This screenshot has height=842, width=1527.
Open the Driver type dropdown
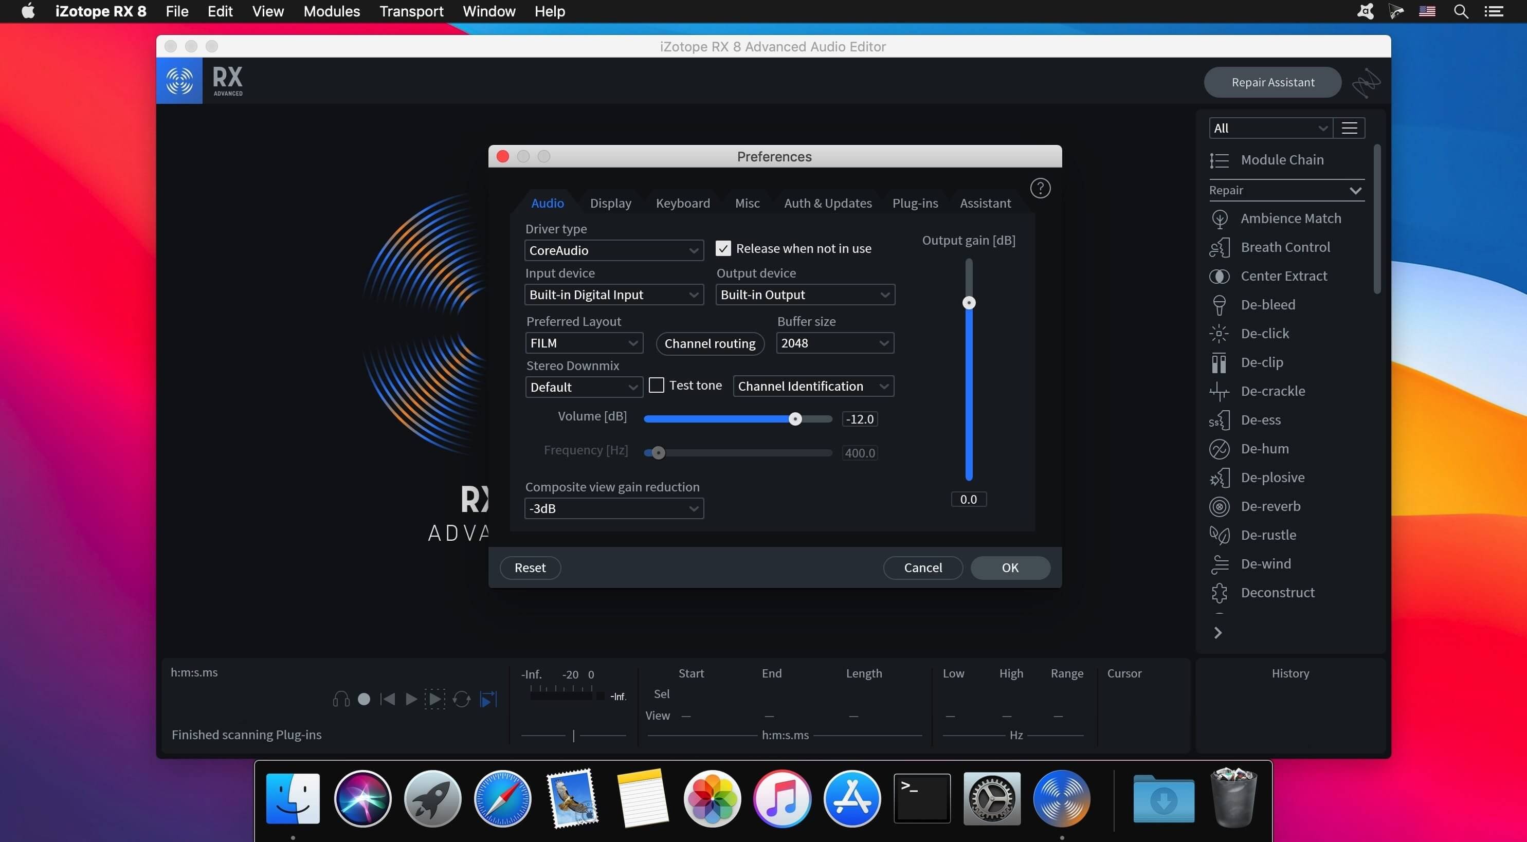click(x=614, y=250)
